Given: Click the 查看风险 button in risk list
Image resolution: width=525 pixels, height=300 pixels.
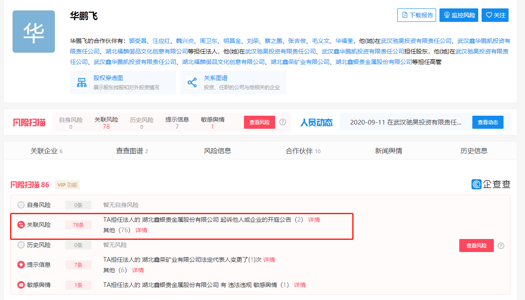Looking at the screenshot, I should pyautogui.click(x=476, y=245).
